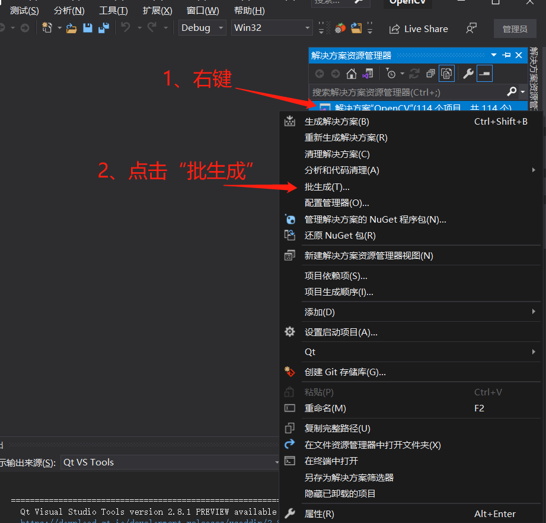Image resolution: width=546 pixels, height=523 pixels.
Task: Click Solution Explorer Home icon
Action: pos(352,74)
